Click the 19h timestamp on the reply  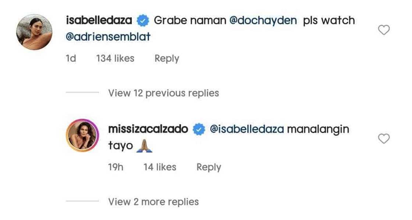click(x=116, y=167)
